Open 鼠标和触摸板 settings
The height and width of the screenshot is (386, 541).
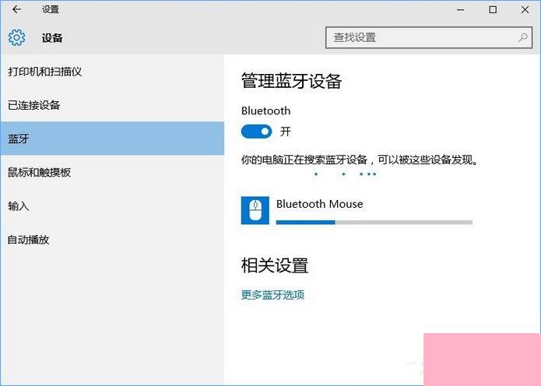112,172
